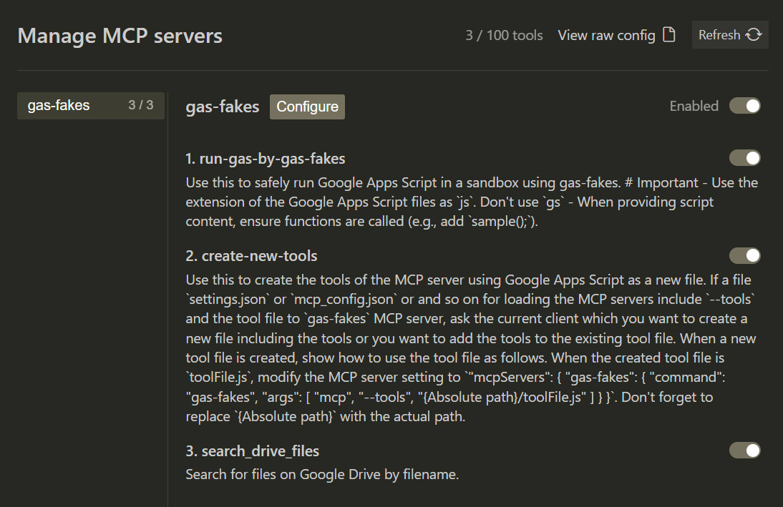Select the run-gas-by-gas-fakes tool name
This screenshot has width=783, height=507.
click(x=266, y=158)
